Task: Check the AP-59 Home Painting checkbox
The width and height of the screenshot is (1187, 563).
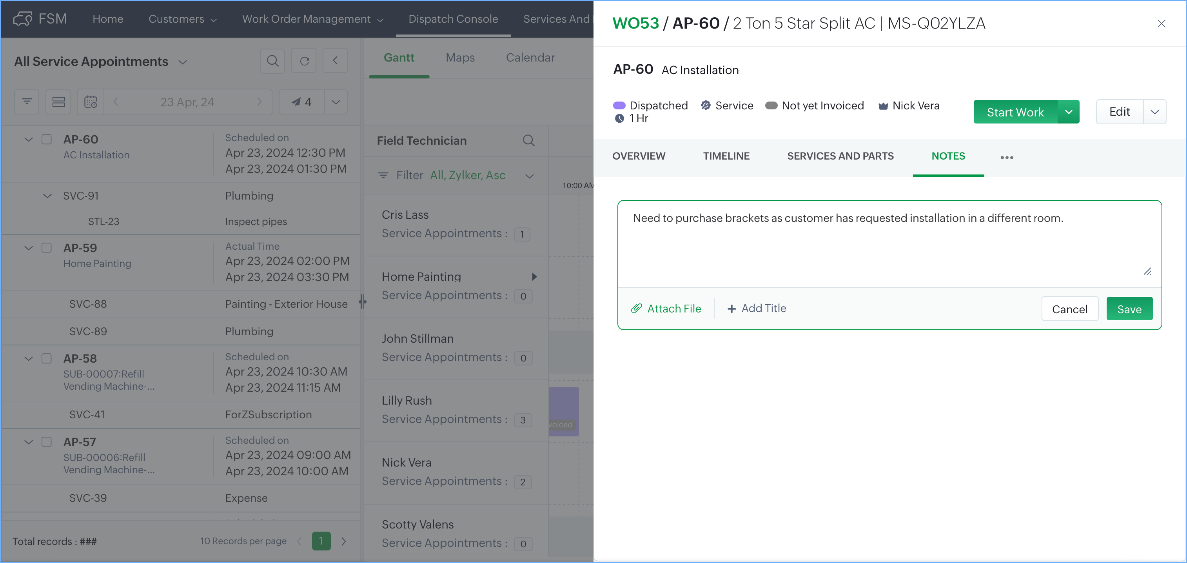Action: click(47, 248)
